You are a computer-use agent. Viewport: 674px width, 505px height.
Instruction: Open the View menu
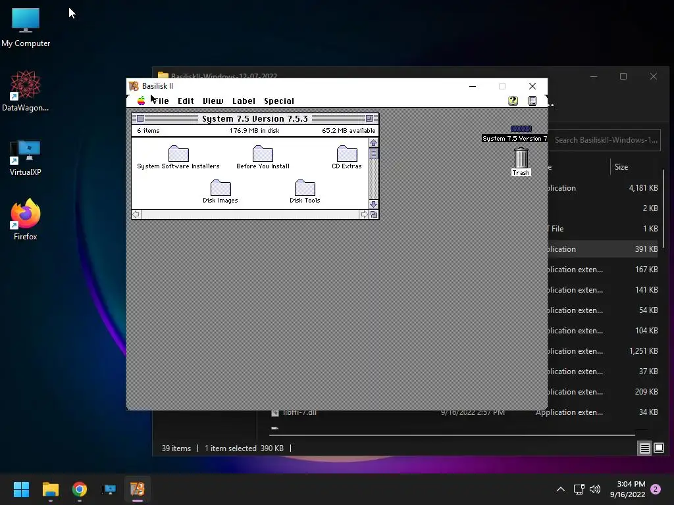pos(213,101)
